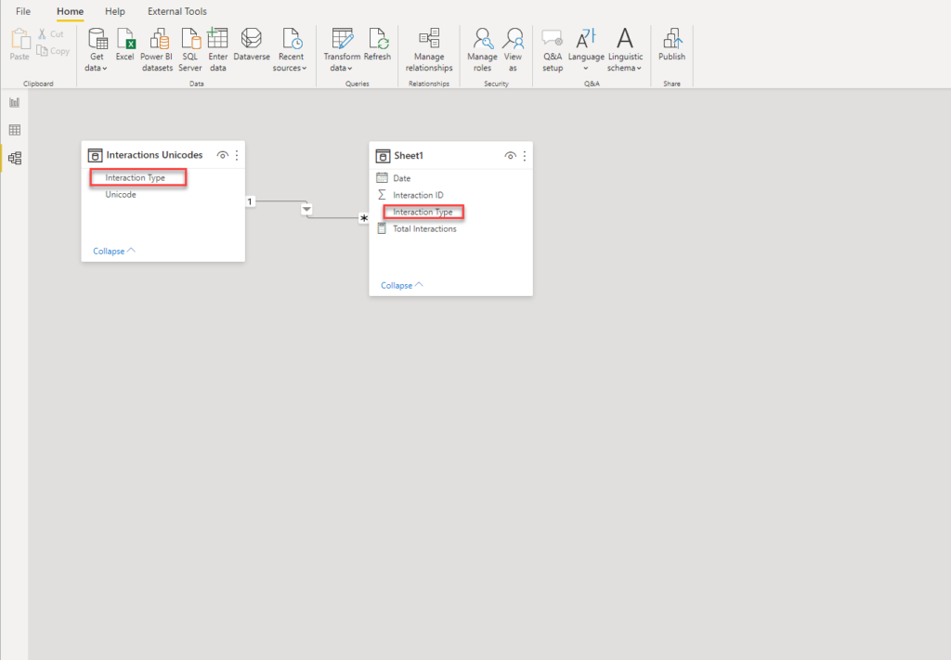The height and width of the screenshot is (660, 951).
Task: Open Linguistic schema dropdown
Action: 625,50
